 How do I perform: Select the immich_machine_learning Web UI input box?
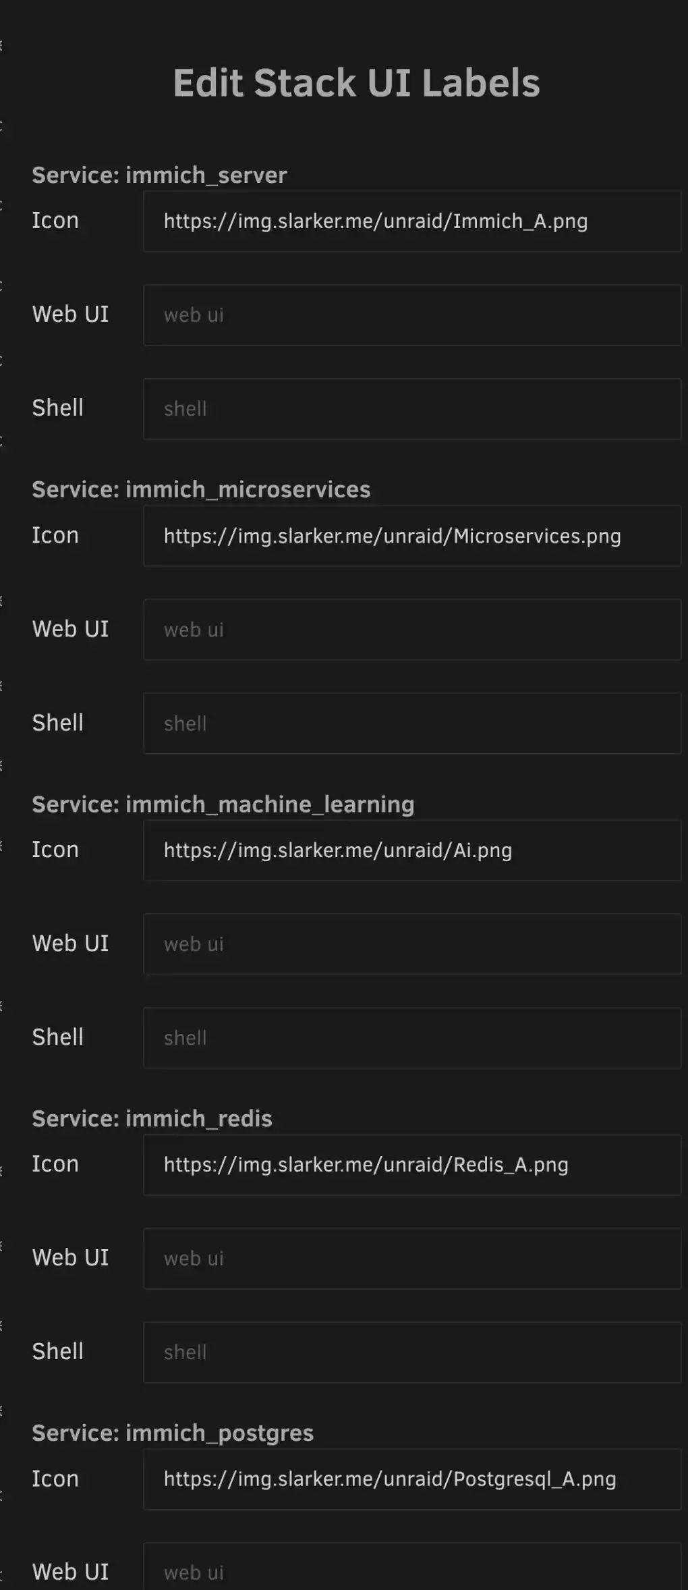[x=411, y=944]
